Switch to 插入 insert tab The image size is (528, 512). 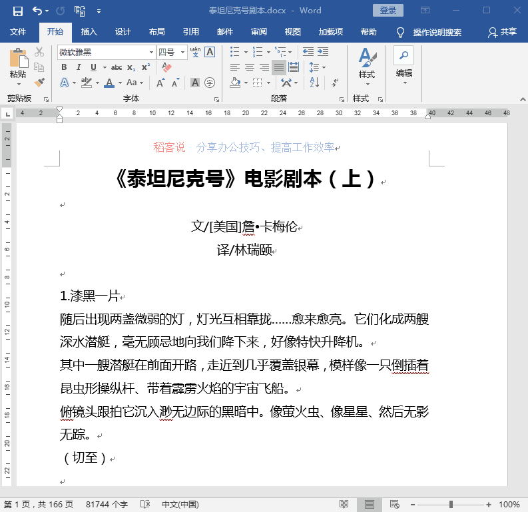(89, 32)
